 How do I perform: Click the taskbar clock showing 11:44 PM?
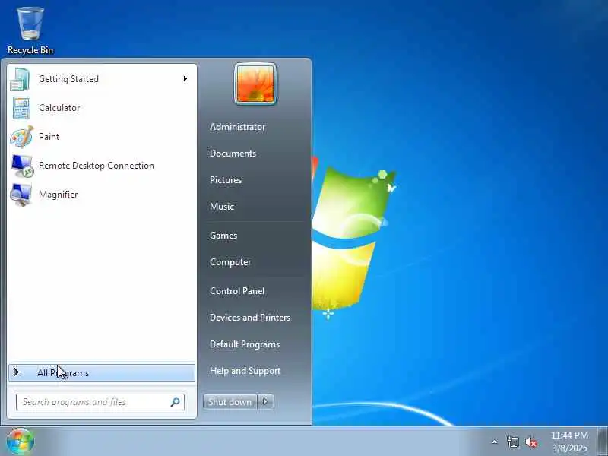tap(569, 442)
